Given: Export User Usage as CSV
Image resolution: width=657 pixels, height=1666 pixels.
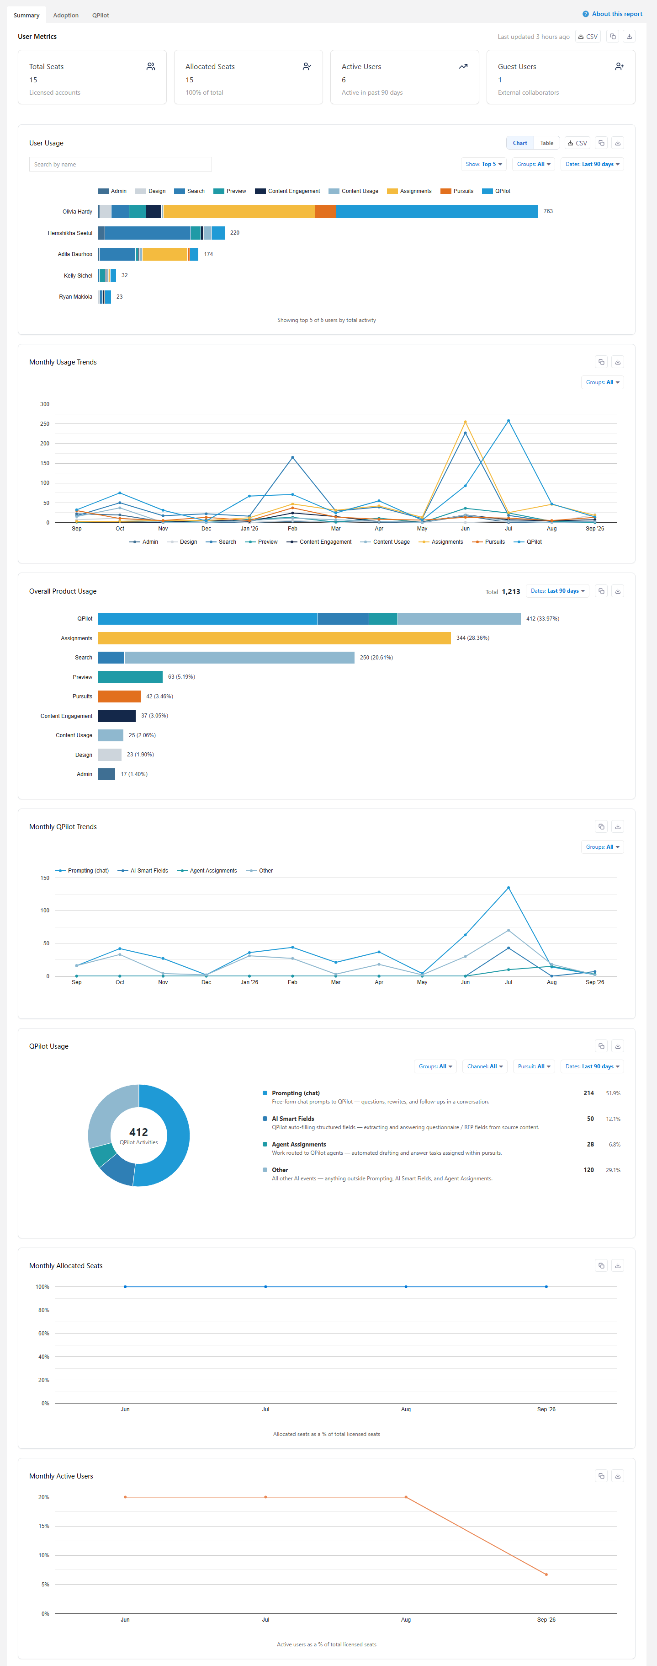Looking at the screenshot, I should pos(578,143).
